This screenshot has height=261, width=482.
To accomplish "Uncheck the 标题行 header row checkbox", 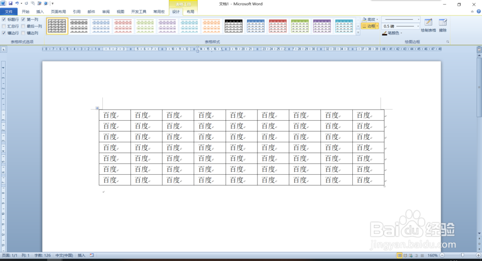I will (x=4, y=19).
